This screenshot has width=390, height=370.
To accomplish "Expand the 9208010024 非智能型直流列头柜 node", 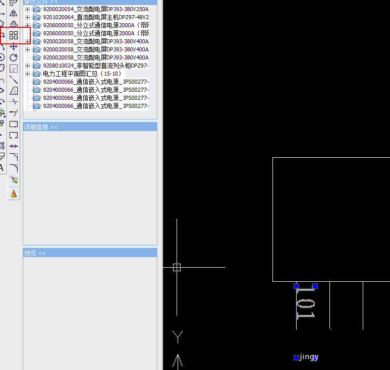I will tap(27, 66).
